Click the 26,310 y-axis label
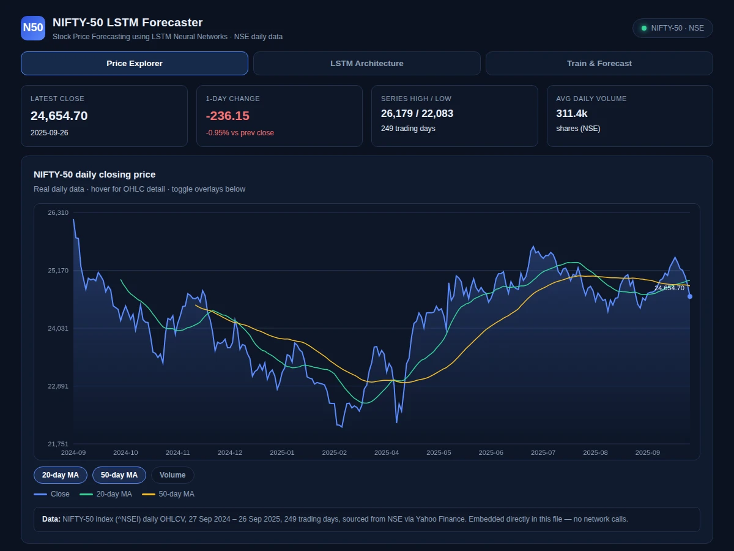The height and width of the screenshot is (551, 734). click(x=59, y=212)
